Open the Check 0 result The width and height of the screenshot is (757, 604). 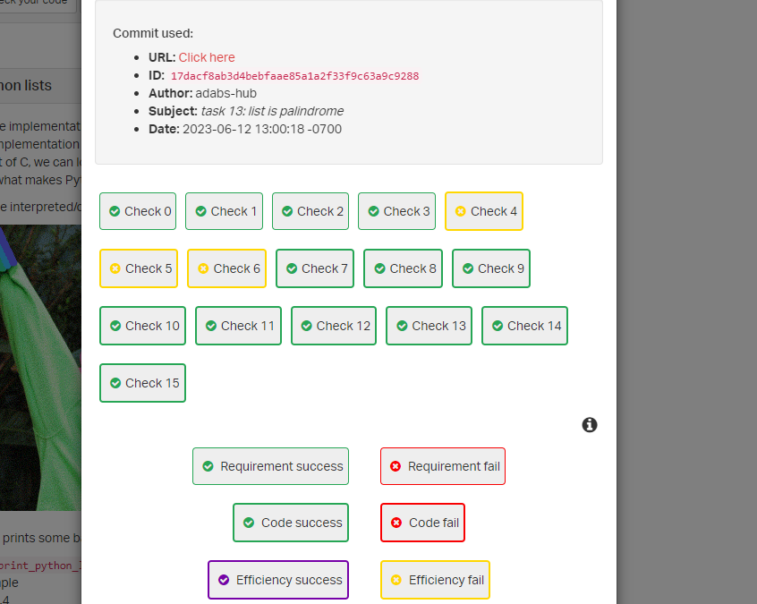138,211
